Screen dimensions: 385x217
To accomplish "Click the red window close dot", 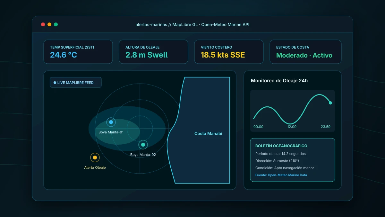I will [x=43, y=24].
